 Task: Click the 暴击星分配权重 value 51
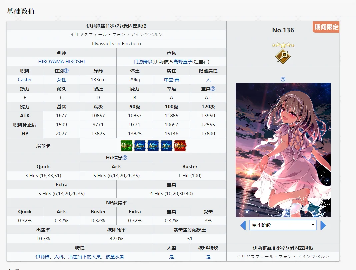(190, 239)
